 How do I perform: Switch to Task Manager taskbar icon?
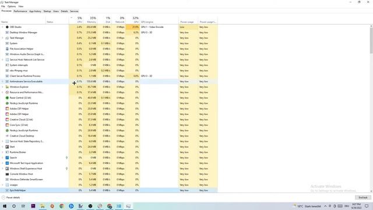pos(128,206)
